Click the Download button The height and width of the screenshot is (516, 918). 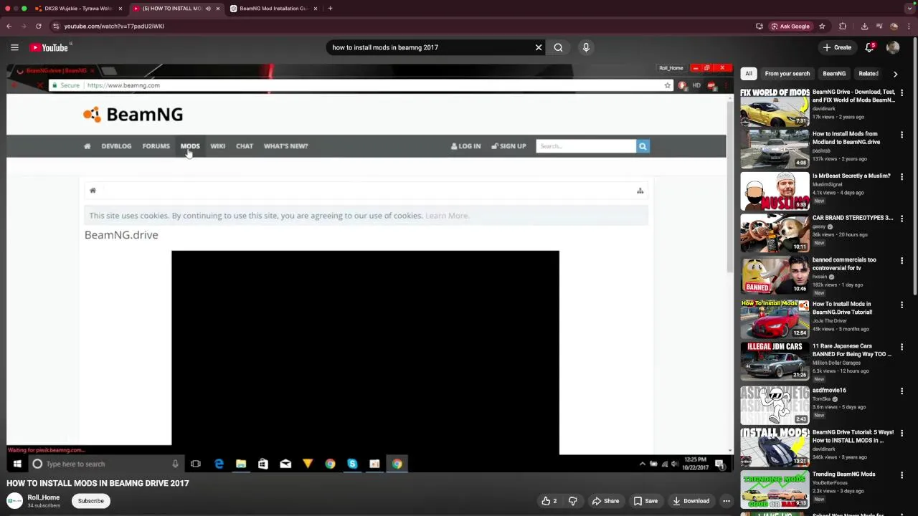pyautogui.click(x=691, y=501)
